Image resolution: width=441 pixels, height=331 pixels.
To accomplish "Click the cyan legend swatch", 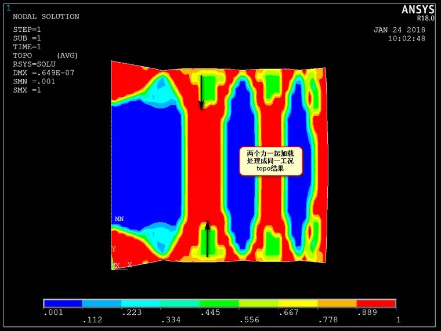I will click(141, 303).
